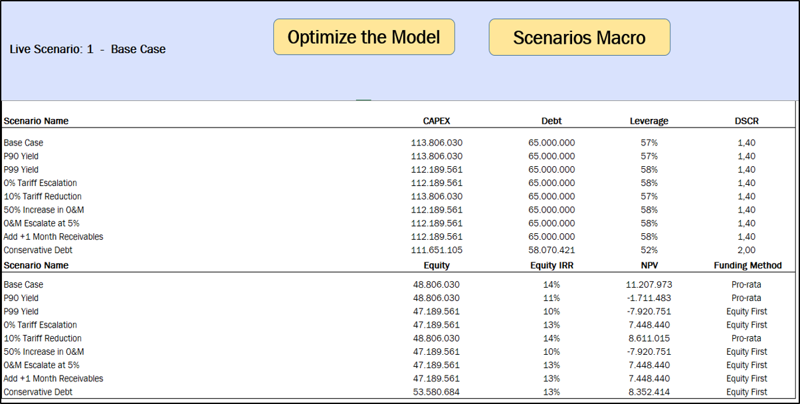This screenshot has width=800, height=404.
Task: Select the Leverage column header
Action: point(649,121)
